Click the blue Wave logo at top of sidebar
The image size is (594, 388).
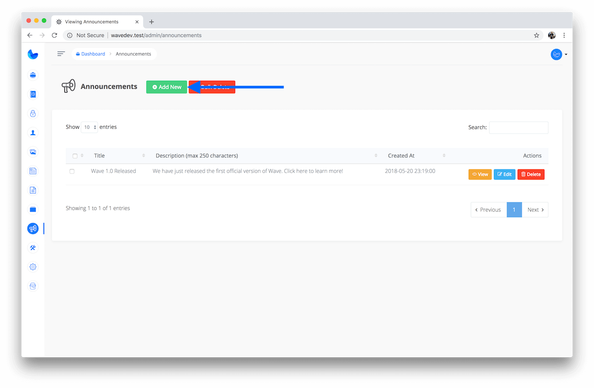(x=33, y=54)
